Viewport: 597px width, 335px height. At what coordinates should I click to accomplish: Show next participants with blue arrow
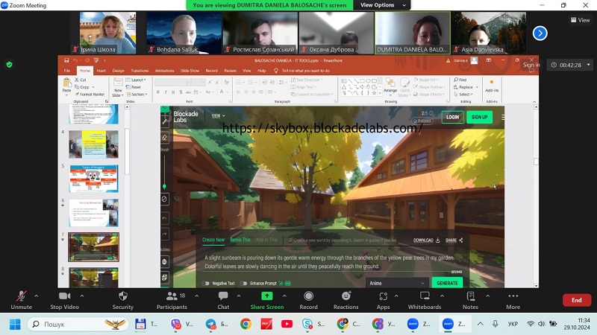540,33
